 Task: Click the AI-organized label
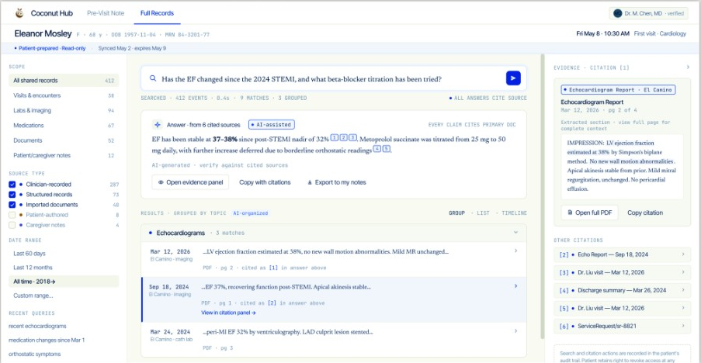click(250, 213)
